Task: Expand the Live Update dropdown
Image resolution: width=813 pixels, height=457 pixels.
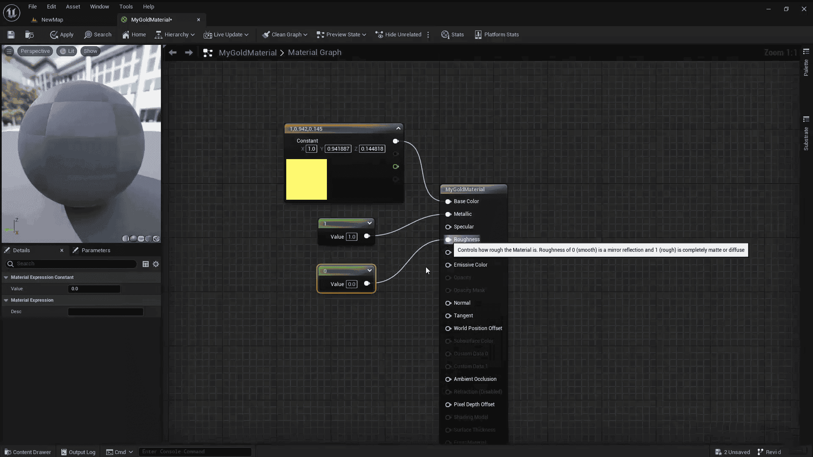Action: point(226,35)
